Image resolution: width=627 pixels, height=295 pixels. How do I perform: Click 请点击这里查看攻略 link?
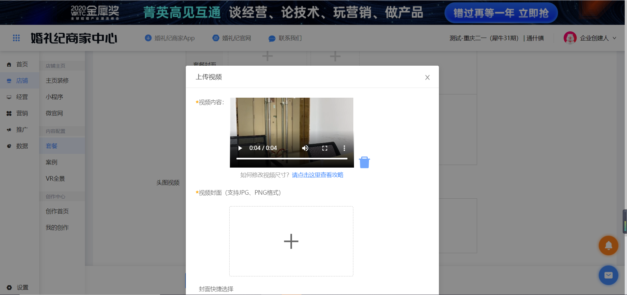click(317, 175)
